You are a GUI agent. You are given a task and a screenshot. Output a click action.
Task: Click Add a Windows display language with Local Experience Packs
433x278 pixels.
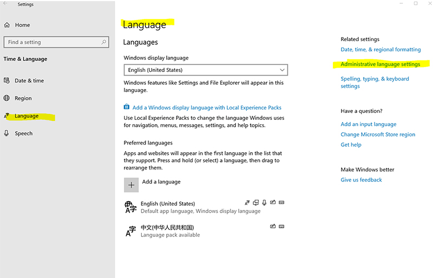207,108
